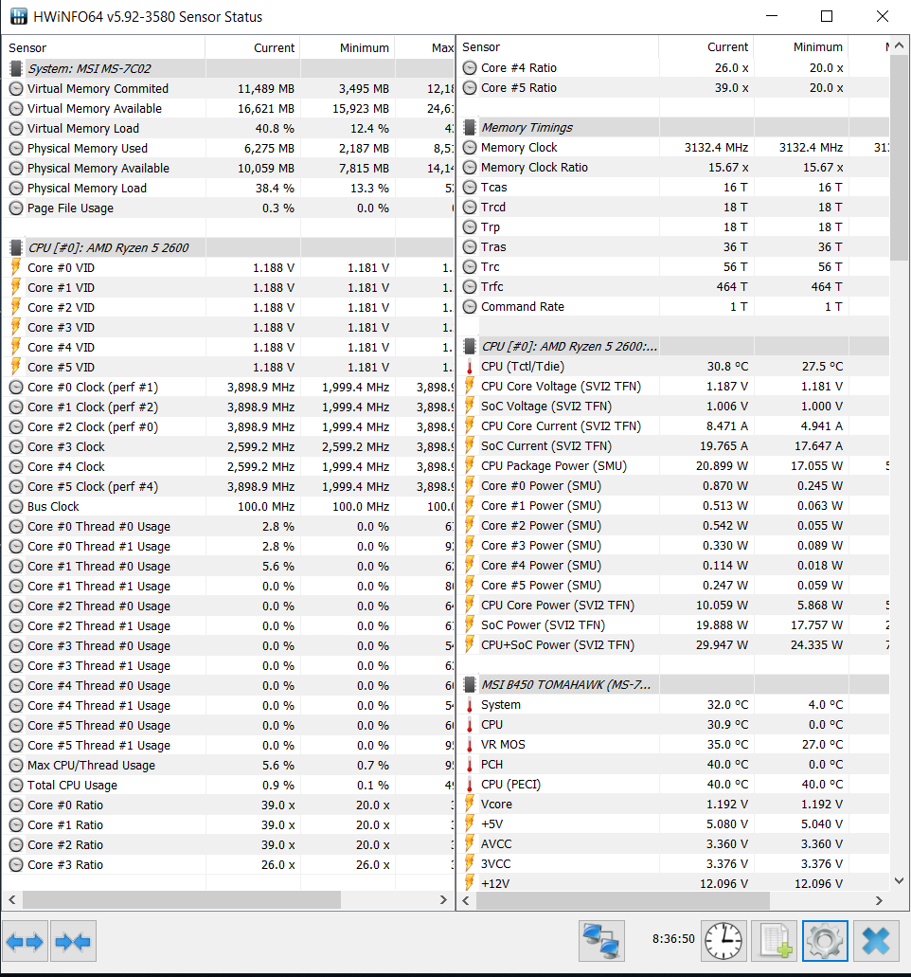Viewport: 911px width, 977px height.
Task: Select the CPU [#0]: AMD Ryzen 5 2600 group icon
Action: (x=16, y=248)
